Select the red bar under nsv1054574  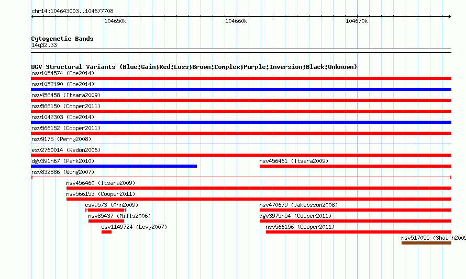(241, 78)
